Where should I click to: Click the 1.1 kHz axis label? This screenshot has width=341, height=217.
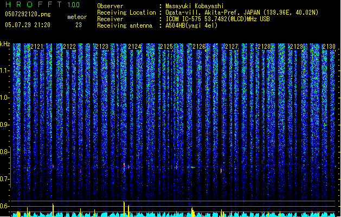[x=4, y=71]
